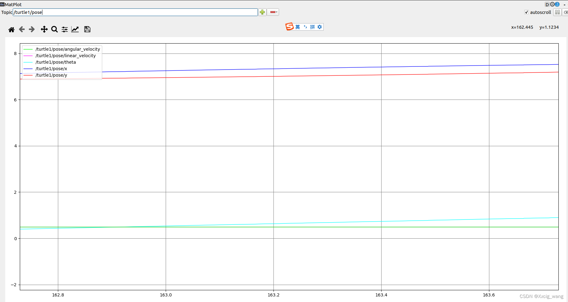Image resolution: width=568 pixels, height=302 pixels.
Task: Go forward to next plot view
Action: (x=32, y=29)
